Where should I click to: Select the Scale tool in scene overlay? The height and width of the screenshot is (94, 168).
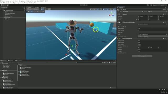pyautogui.click(x=37, y=11)
